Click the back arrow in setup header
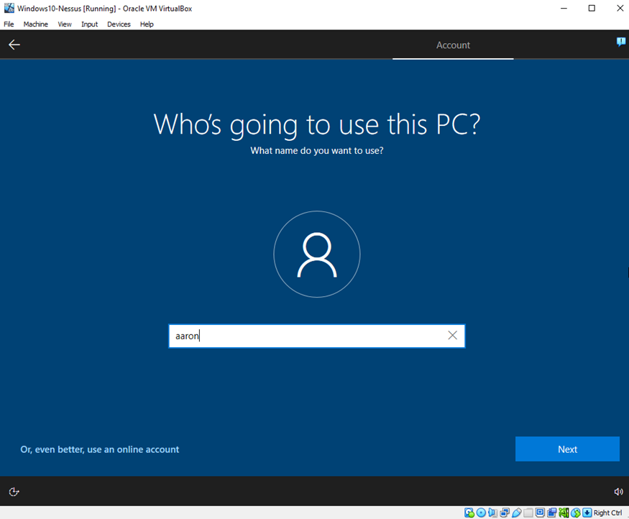This screenshot has height=519, width=629. [x=14, y=45]
